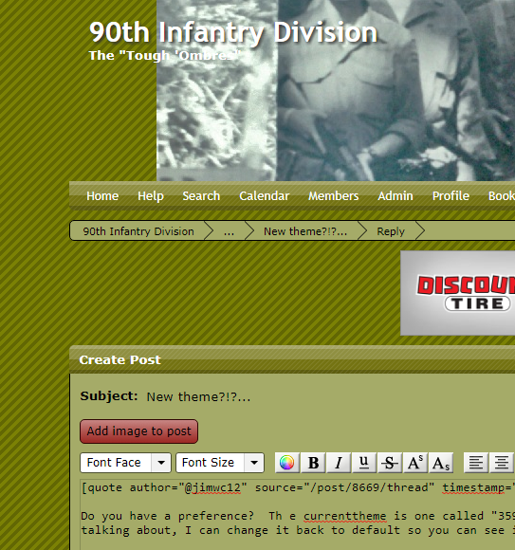Open the Help page
Viewport: 515px width, 550px height.
click(x=151, y=195)
